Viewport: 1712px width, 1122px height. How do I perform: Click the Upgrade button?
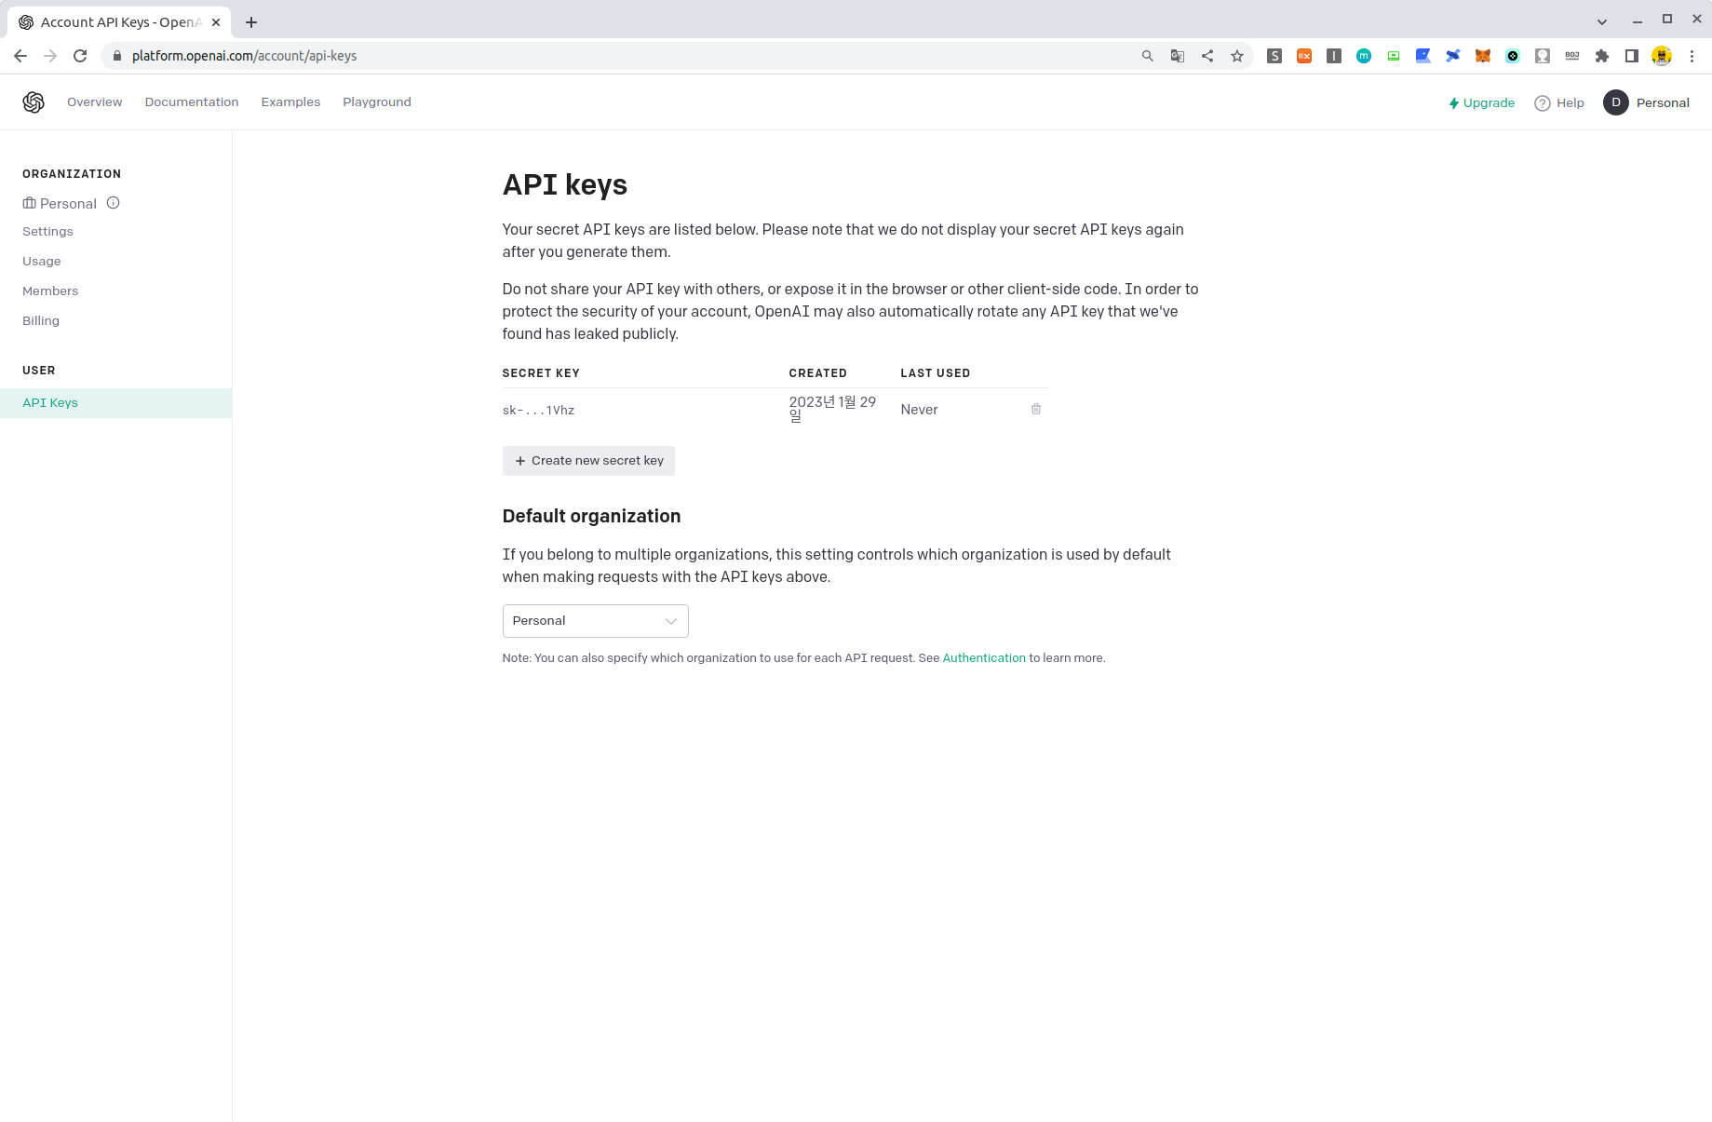click(x=1481, y=102)
